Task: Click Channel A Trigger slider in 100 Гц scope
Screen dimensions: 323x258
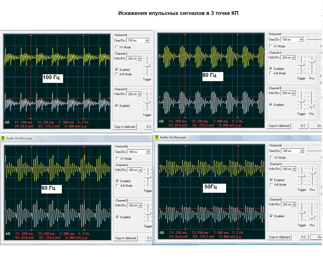Action: pyautogui.click(x=147, y=66)
